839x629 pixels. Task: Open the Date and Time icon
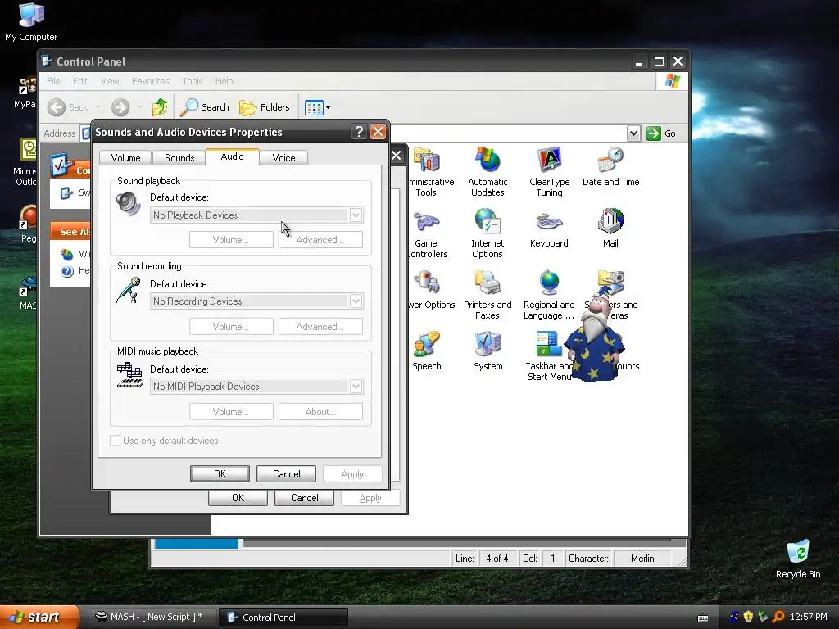pyautogui.click(x=610, y=167)
